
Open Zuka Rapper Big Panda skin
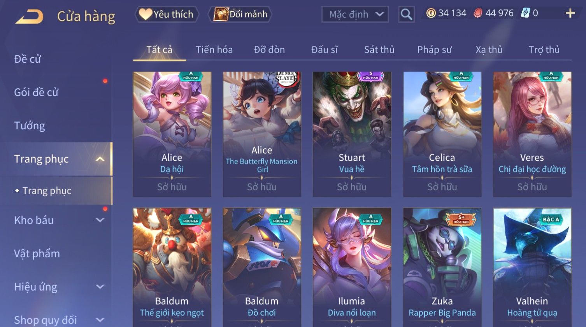click(442, 267)
